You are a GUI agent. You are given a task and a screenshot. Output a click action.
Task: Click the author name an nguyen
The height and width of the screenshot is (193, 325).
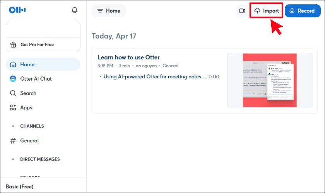[146, 66]
